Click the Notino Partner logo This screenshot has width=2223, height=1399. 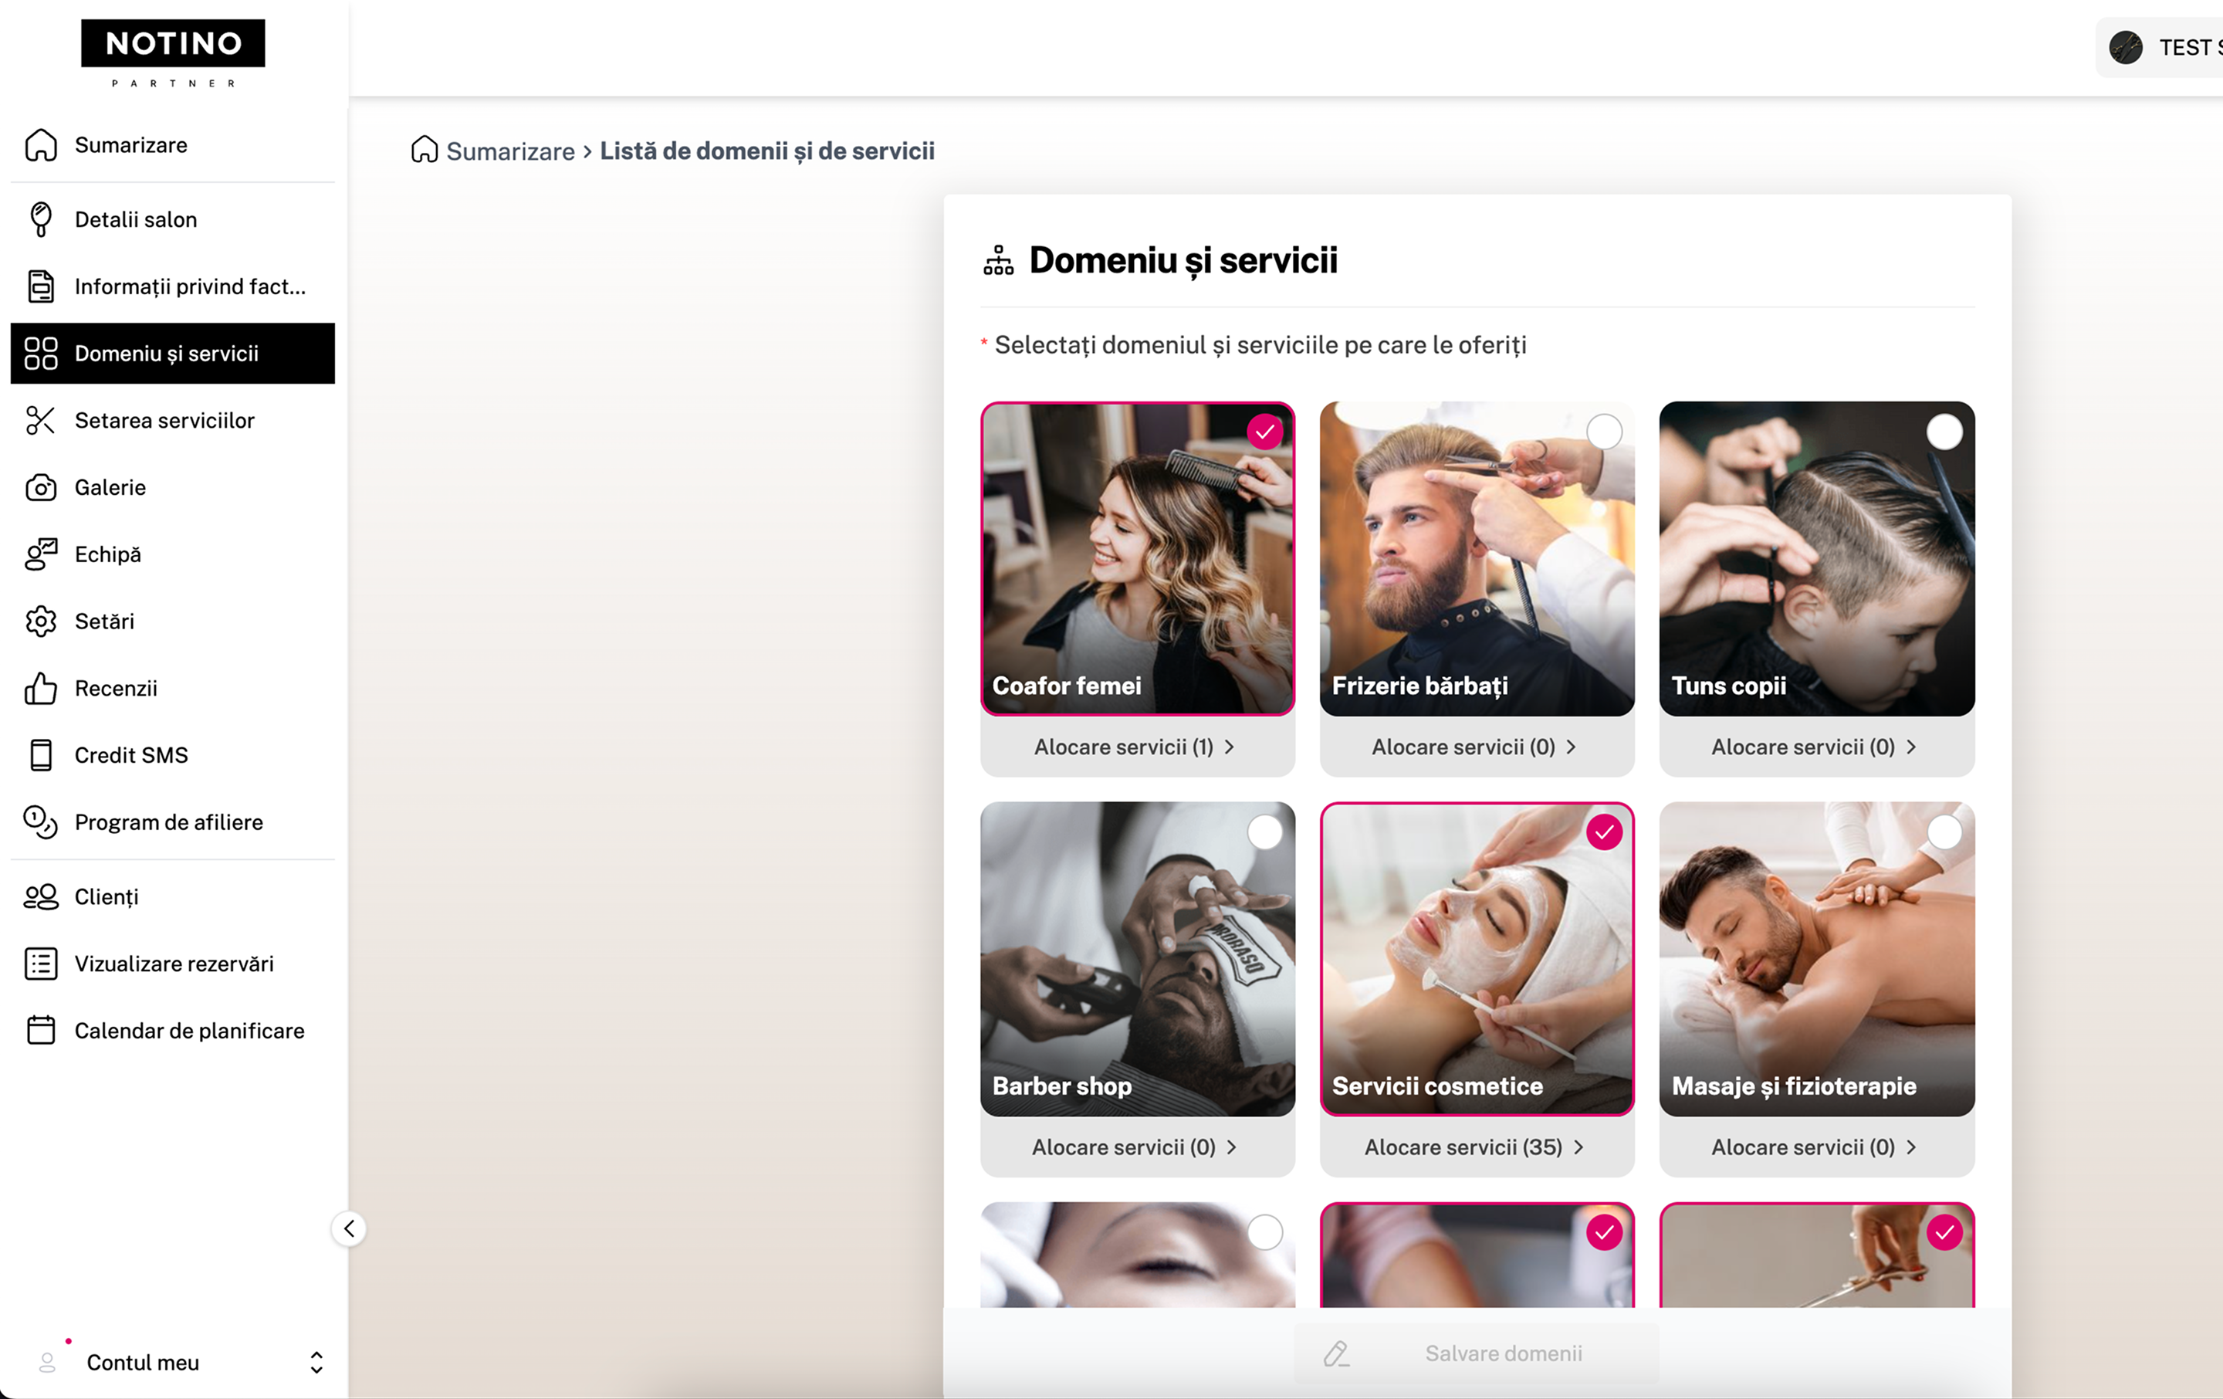[x=173, y=53]
